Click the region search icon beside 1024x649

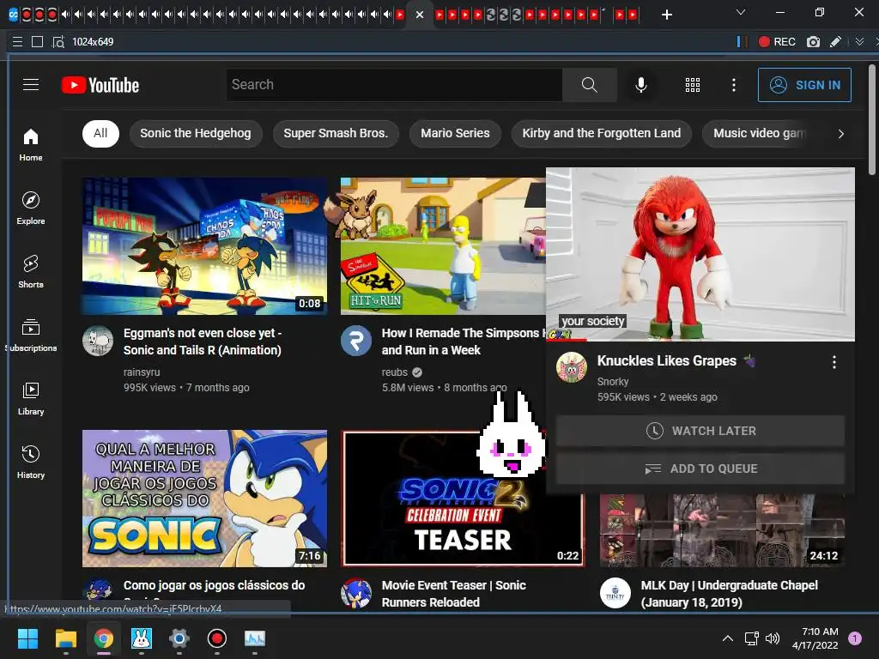58,41
